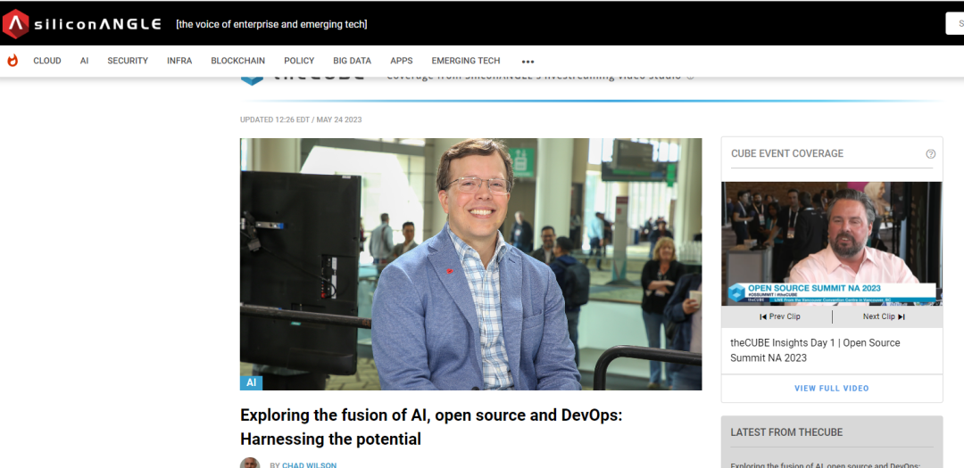Open the EMERGING TECH category
The width and height of the screenshot is (964, 468).
tap(466, 61)
